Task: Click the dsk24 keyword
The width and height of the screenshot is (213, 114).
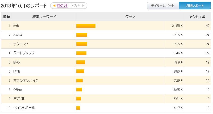Action: tap(18, 35)
